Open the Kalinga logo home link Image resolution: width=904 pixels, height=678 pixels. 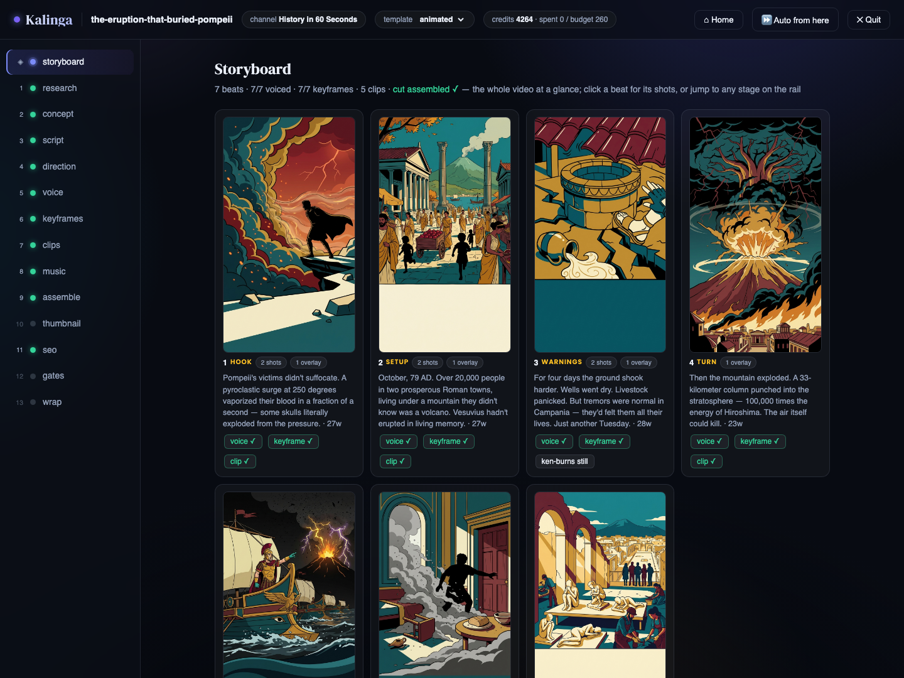coord(43,19)
